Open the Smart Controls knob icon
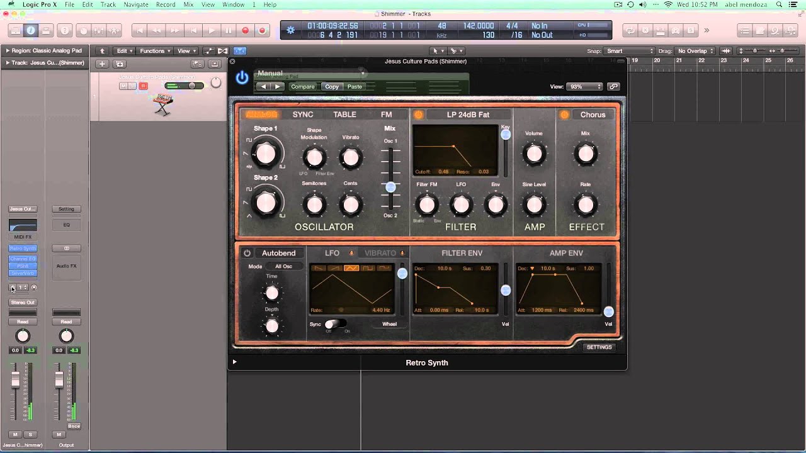This screenshot has width=806, height=453. (83, 30)
